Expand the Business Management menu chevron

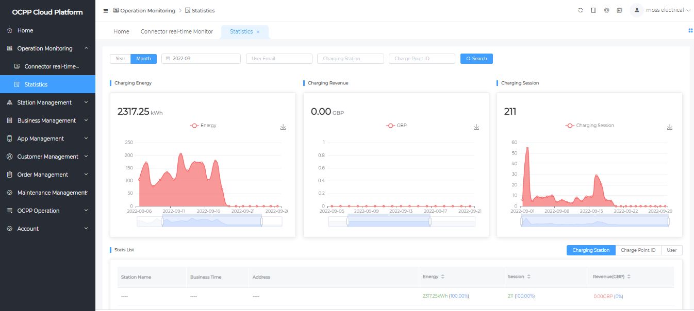pyautogui.click(x=86, y=120)
